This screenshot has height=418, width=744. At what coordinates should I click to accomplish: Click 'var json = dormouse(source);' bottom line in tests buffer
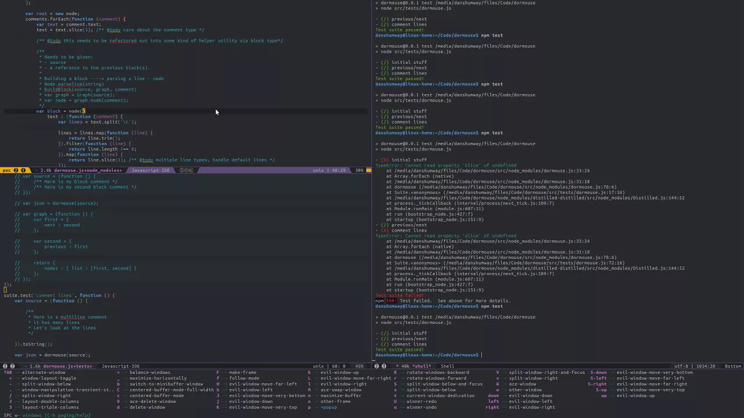click(x=52, y=355)
